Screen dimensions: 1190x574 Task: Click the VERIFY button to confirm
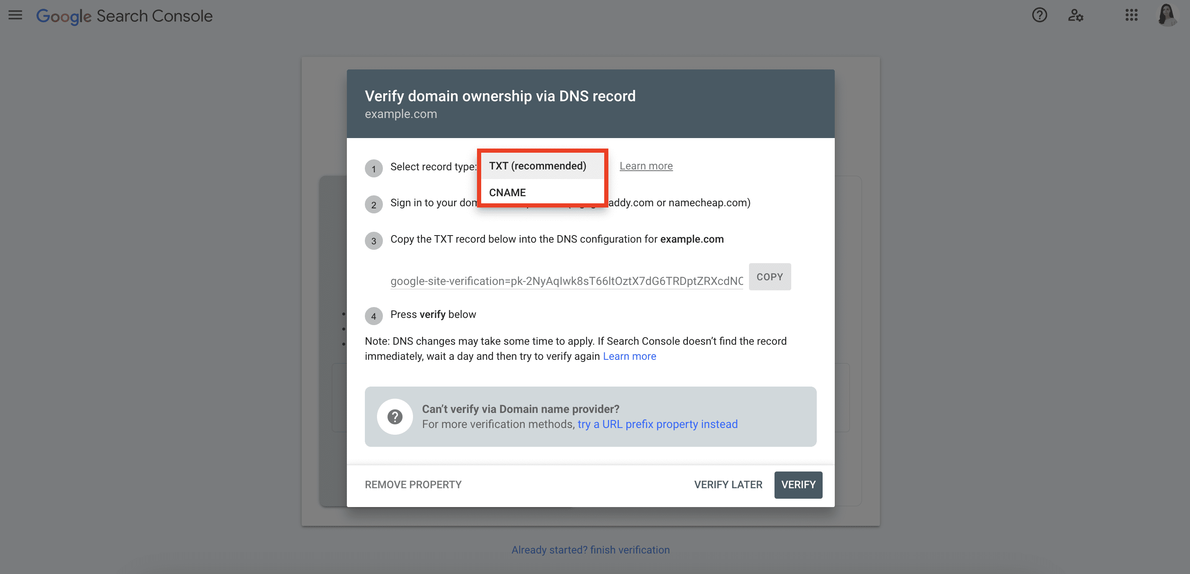(x=798, y=484)
